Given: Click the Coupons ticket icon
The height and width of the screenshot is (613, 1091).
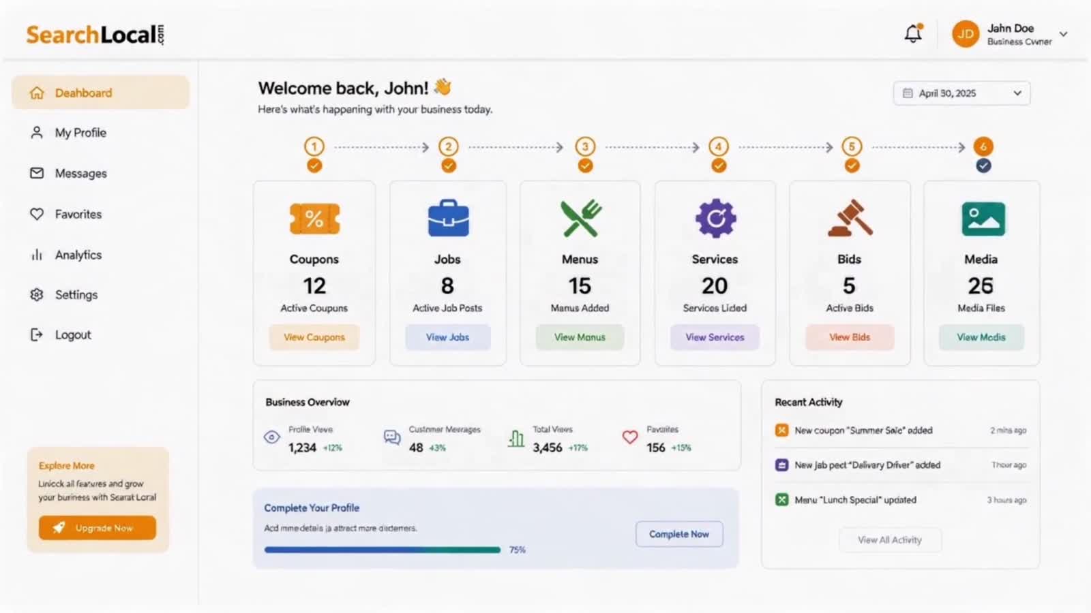Looking at the screenshot, I should [314, 219].
